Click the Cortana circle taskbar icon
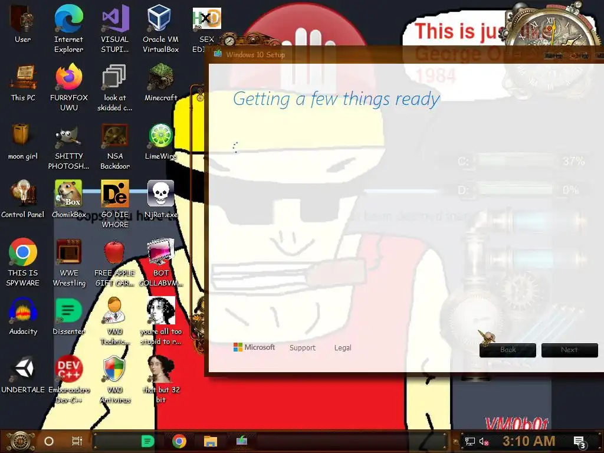 [49, 441]
